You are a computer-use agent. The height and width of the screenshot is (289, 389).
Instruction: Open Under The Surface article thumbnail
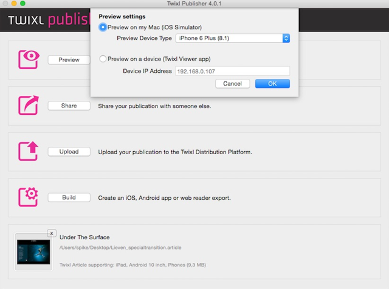pyautogui.click(x=33, y=251)
